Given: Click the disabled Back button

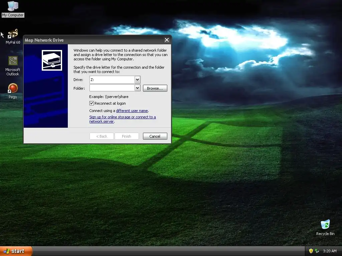Looking at the screenshot, I should [102, 136].
